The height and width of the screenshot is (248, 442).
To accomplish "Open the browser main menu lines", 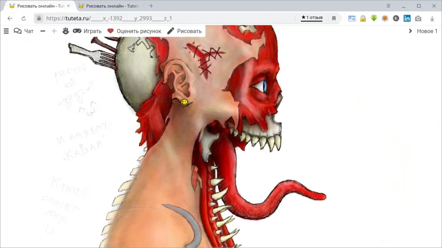I will [388, 6].
